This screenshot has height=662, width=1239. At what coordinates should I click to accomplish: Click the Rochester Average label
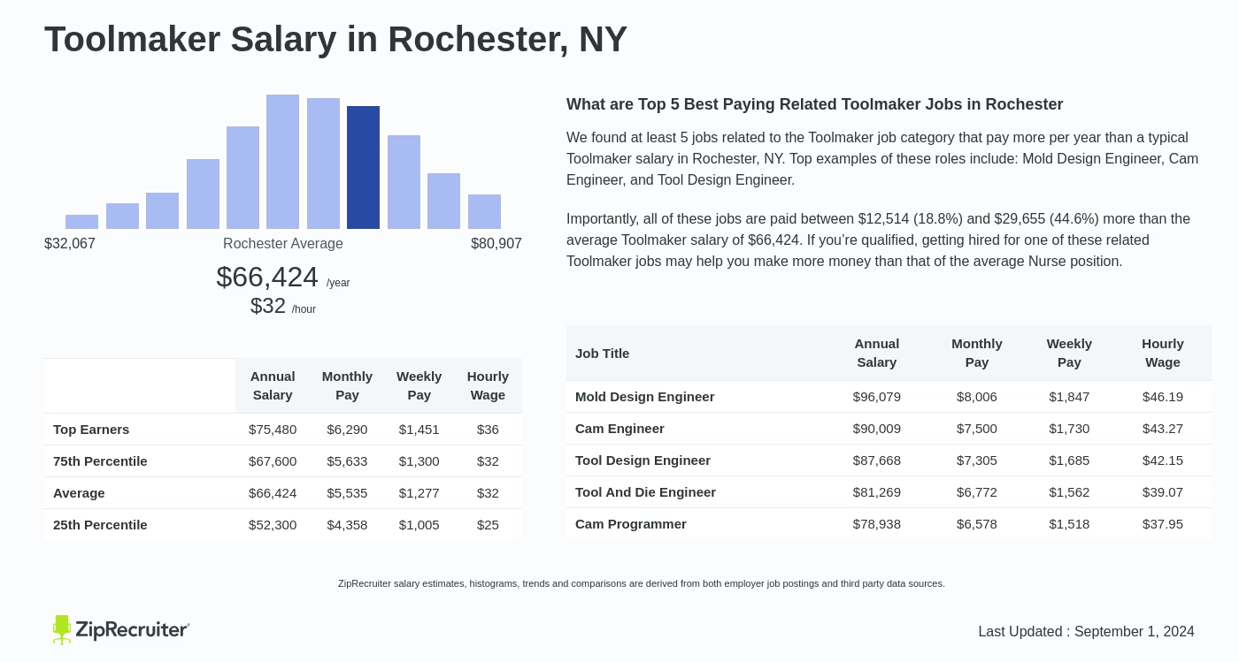[x=283, y=244]
